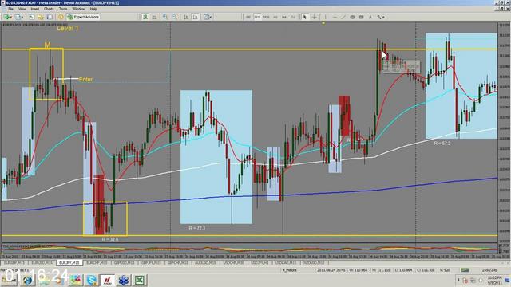
Task: Toggle the Market Watch window icon
Action: pos(31,17)
